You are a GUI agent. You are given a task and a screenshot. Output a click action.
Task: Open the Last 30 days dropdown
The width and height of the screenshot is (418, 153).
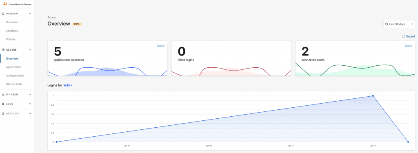click(399, 24)
